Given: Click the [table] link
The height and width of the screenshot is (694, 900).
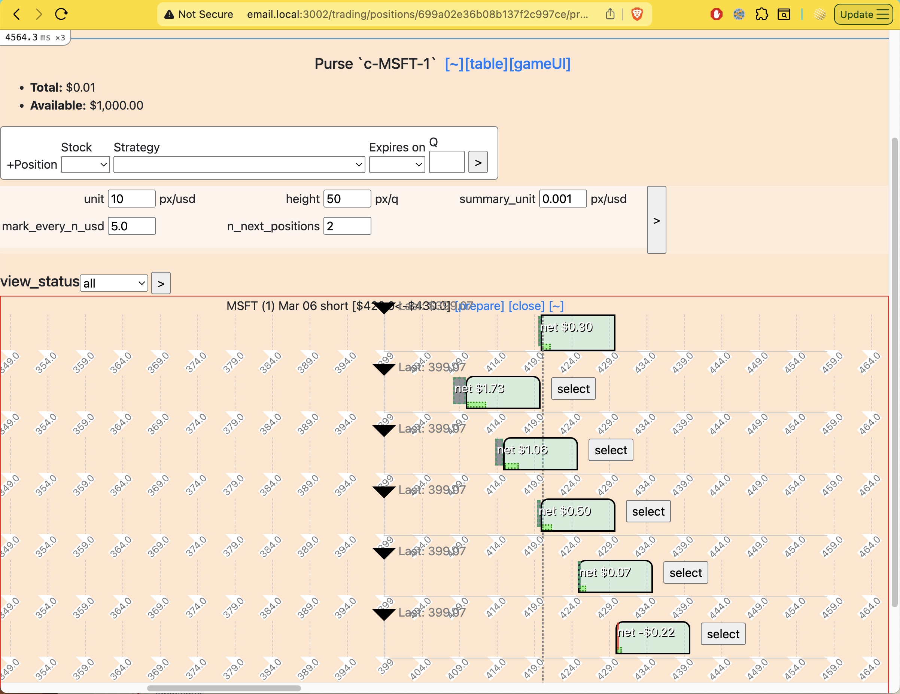Looking at the screenshot, I should click(x=486, y=64).
